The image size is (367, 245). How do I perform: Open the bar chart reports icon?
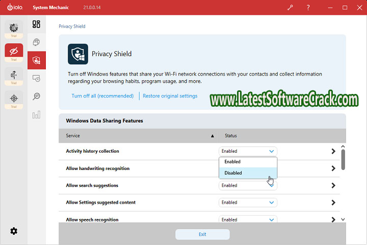click(x=36, y=115)
